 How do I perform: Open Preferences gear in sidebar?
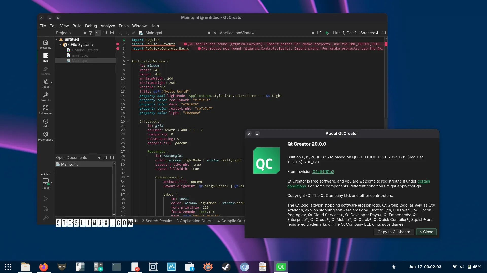[45, 136]
